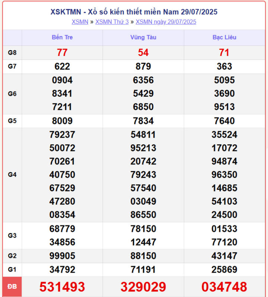This screenshot has width=268, height=297.
Task: Click Bạc Liêu special prize 034748
Action: coord(224,287)
